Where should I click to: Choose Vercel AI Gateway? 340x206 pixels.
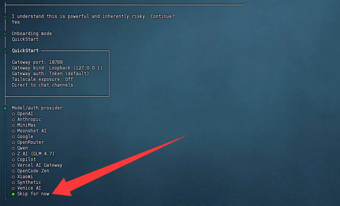point(37,165)
